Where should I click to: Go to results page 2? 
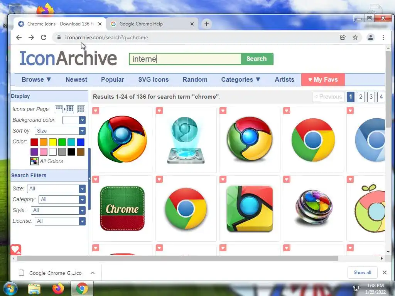[x=361, y=97]
